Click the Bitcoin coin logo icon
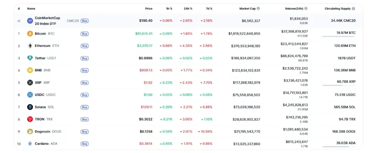The width and height of the screenshot is (377, 153). click(30, 34)
